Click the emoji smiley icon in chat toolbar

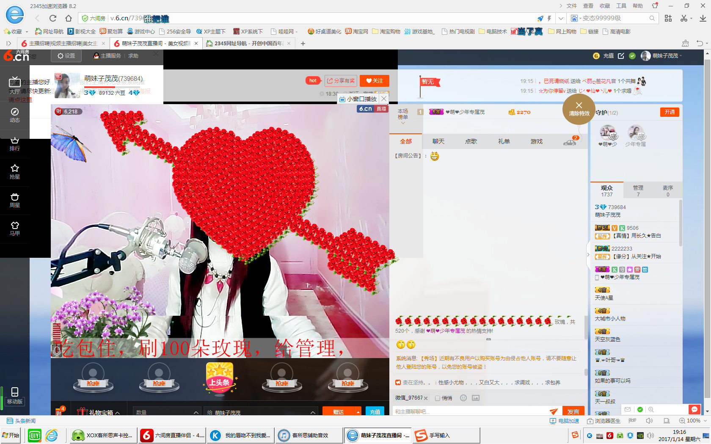tap(463, 398)
